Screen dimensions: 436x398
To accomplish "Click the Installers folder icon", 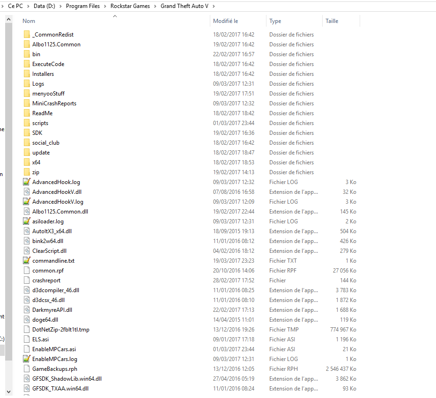I will click(x=27, y=74).
